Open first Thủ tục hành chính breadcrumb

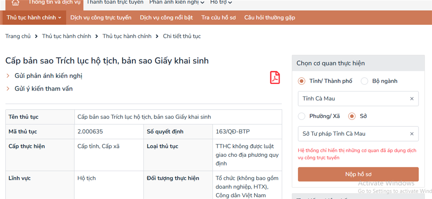pos(66,36)
